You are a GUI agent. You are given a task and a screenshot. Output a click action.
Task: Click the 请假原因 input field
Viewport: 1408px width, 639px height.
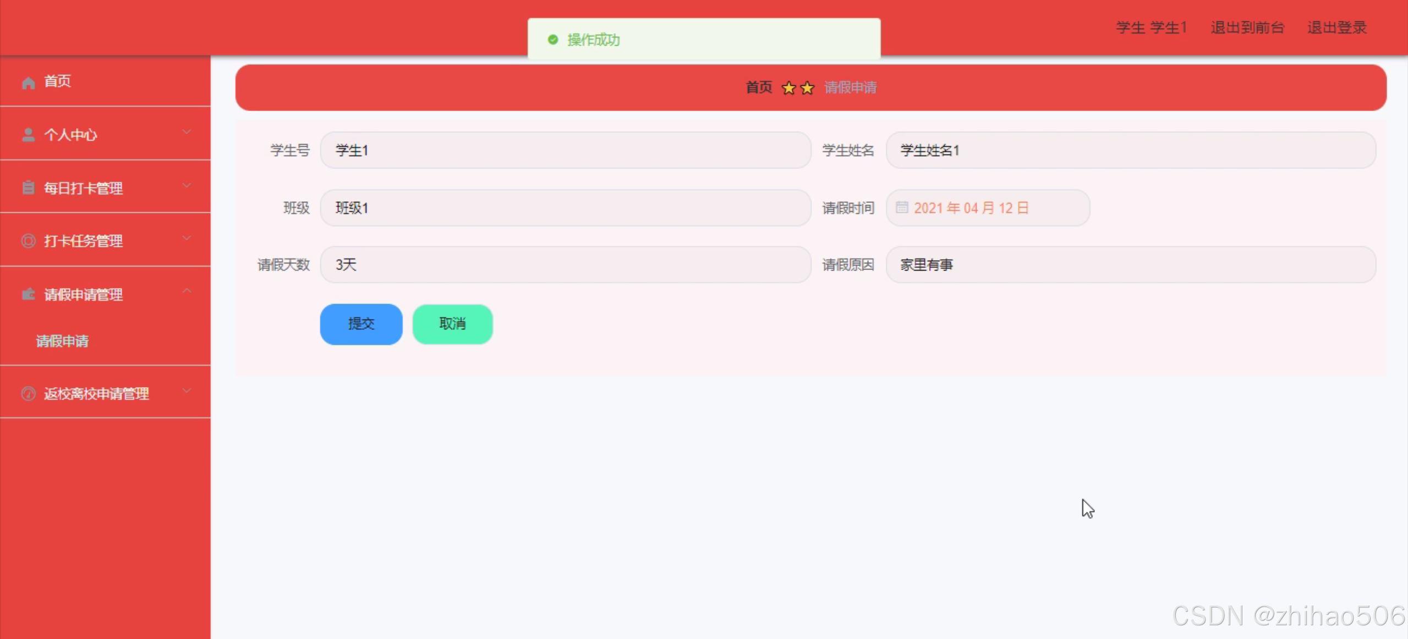(x=1131, y=265)
